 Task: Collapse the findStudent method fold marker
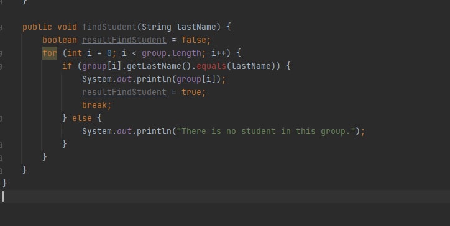1,27
